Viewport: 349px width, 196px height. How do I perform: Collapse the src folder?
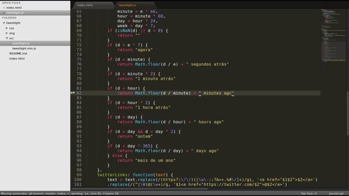point(7,38)
